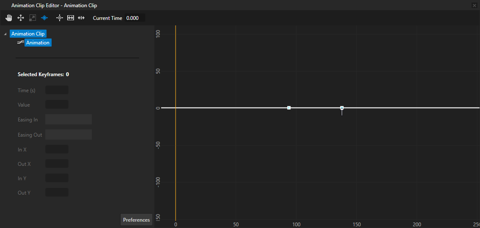This screenshot has width=480, height=228.
Task: Open the Easing In dropdown
Action: (69, 119)
